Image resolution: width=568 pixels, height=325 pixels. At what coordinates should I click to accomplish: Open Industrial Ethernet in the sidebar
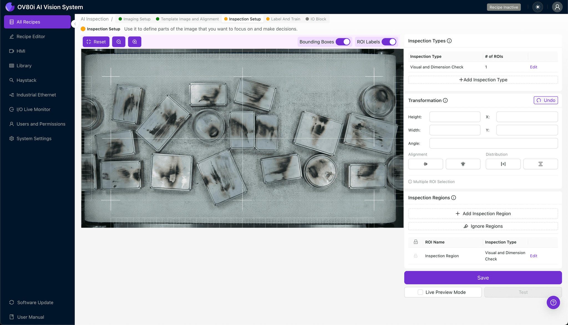click(x=36, y=95)
